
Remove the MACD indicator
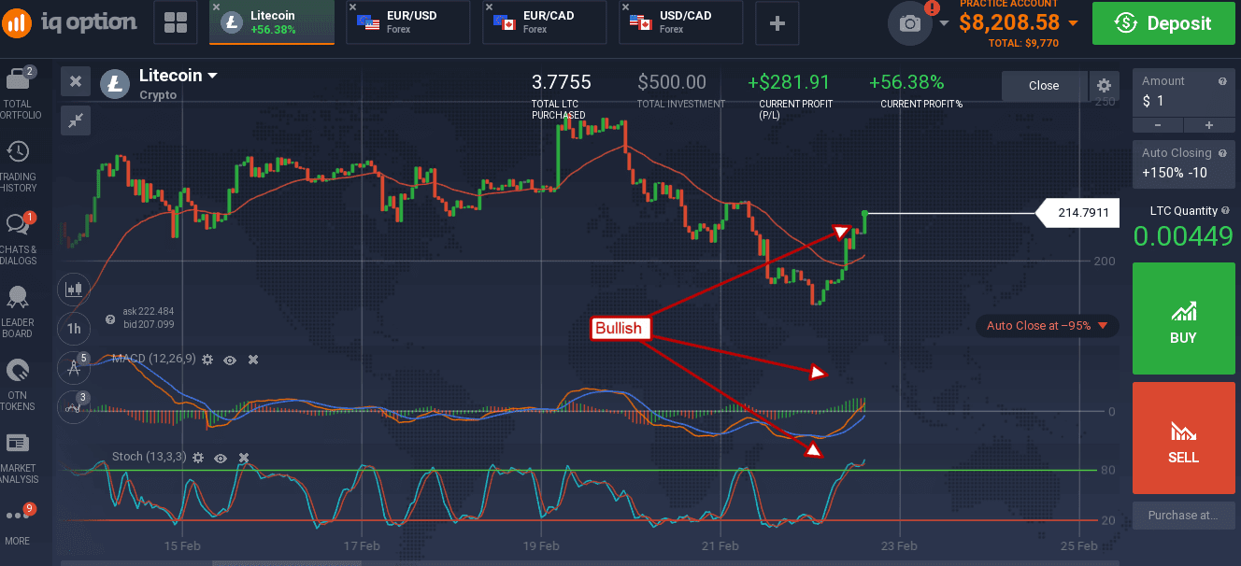pos(252,359)
